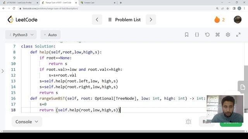248x139 pixels.
Task: Click the debugger bug icon
Action: [x=188, y=122]
